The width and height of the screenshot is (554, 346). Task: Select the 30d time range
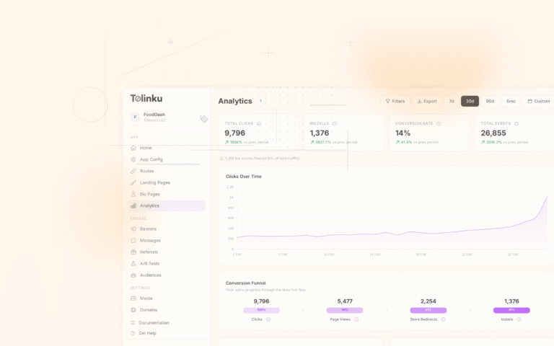470,102
